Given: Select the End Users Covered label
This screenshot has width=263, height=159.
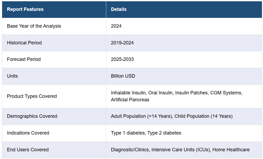Looking at the screenshot, I should [28, 150].
